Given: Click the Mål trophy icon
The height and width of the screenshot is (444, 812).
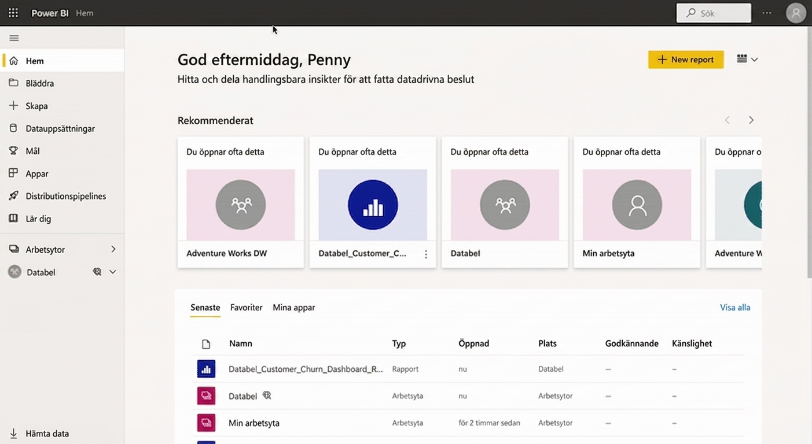Looking at the screenshot, I should point(14,151).
